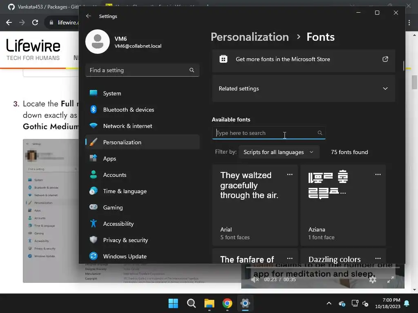Click the Privacy shield icon
This screenshot has height=313, width=418.
point(93,240)
